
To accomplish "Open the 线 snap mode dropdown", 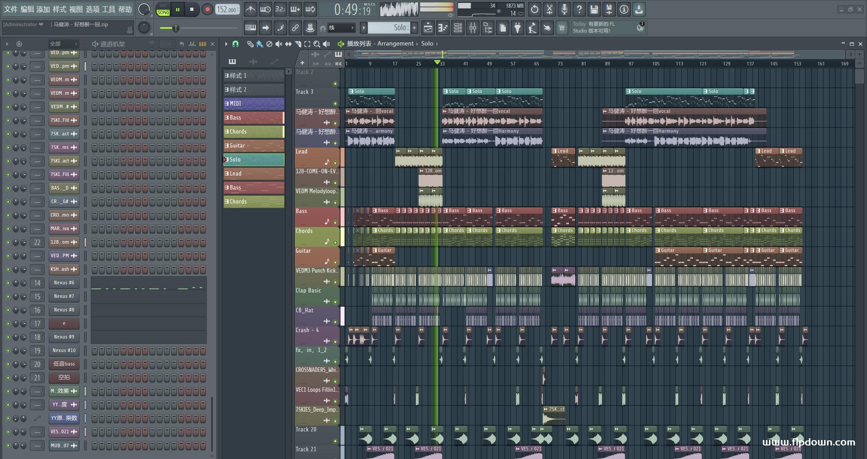I will 341,28.
